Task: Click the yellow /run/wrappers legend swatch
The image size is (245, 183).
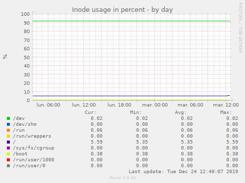Action: 8,136
